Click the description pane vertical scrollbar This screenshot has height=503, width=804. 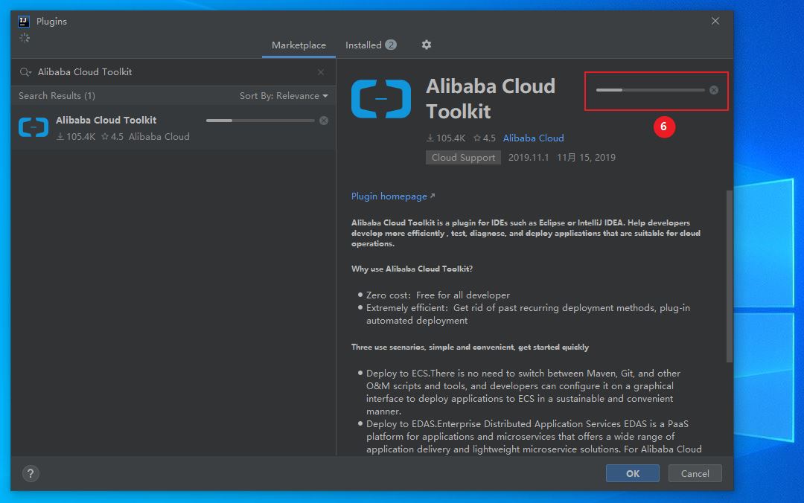[730, 275]
